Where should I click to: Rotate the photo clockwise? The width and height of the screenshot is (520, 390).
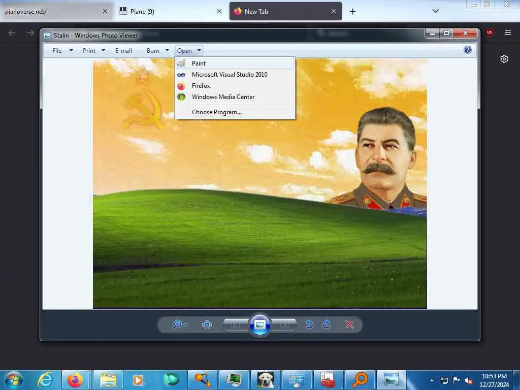tap(327, 324)
